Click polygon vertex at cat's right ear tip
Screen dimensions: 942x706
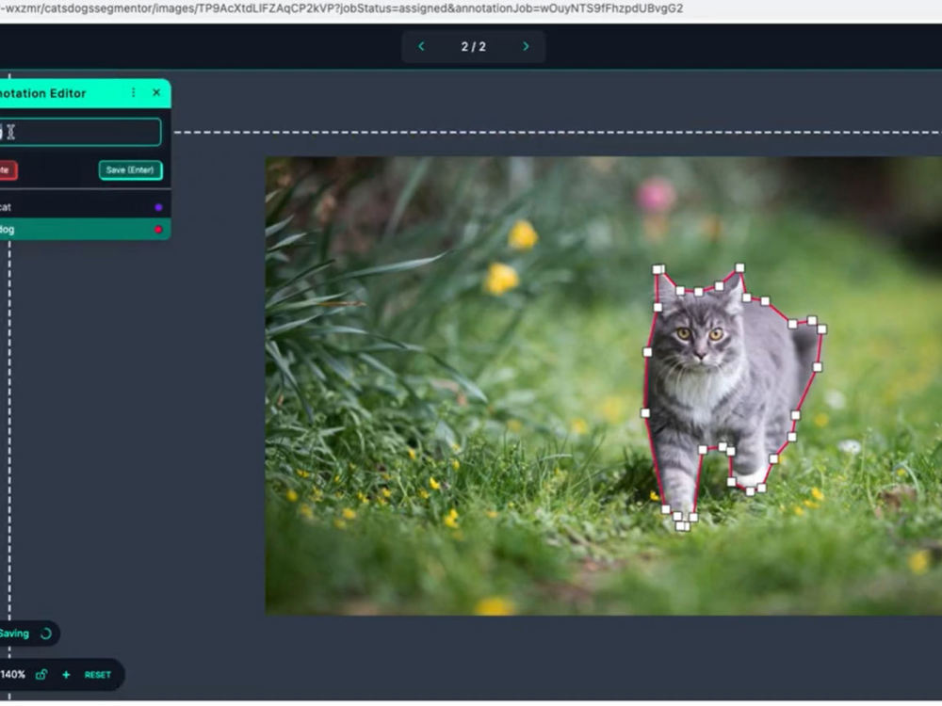[740, 268]
